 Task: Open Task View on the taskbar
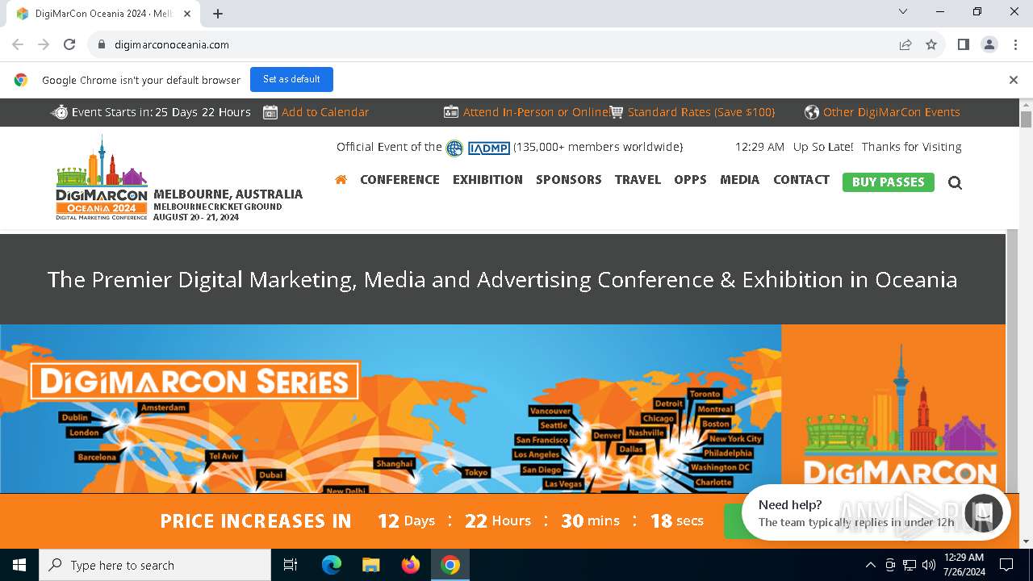pos(291,565)
